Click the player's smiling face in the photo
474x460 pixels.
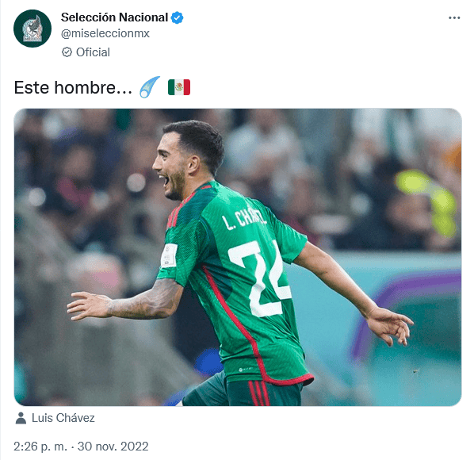170,171
